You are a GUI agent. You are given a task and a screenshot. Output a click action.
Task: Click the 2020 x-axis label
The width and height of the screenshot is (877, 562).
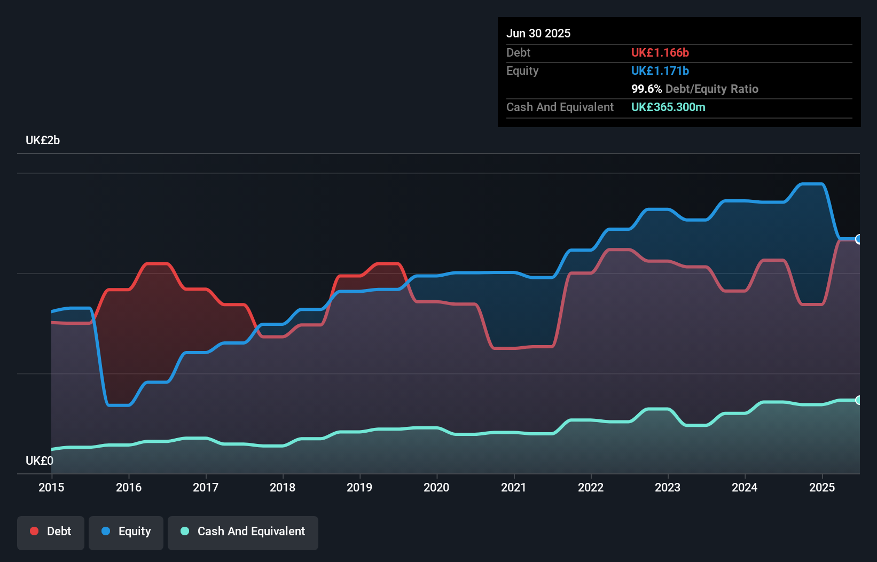point(436,487)
